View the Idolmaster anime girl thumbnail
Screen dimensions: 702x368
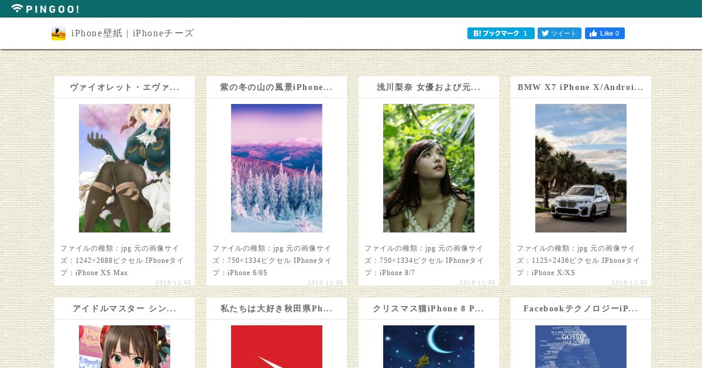pyautogui.click(x=125, y=346)
